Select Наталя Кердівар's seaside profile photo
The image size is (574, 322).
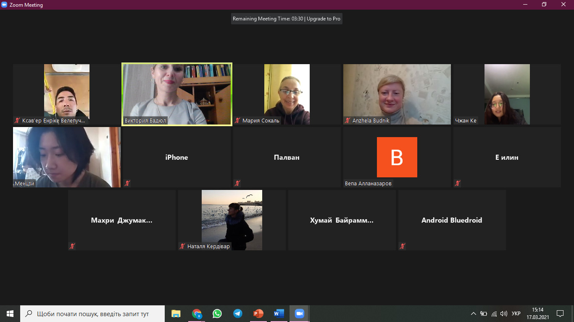click(x=232, y=220)
